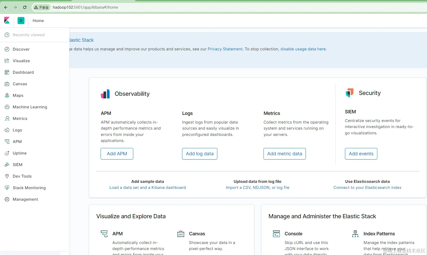Viewport: 427px width, 255px height.
Task: Click the Visualize chart icon in sidebar
Action: pyautogui.click(x=7, y=61)
